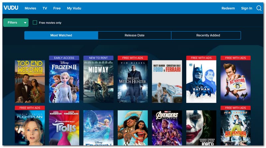
Task: Open the Flightplan movie poster
Action: coord(30,128)
